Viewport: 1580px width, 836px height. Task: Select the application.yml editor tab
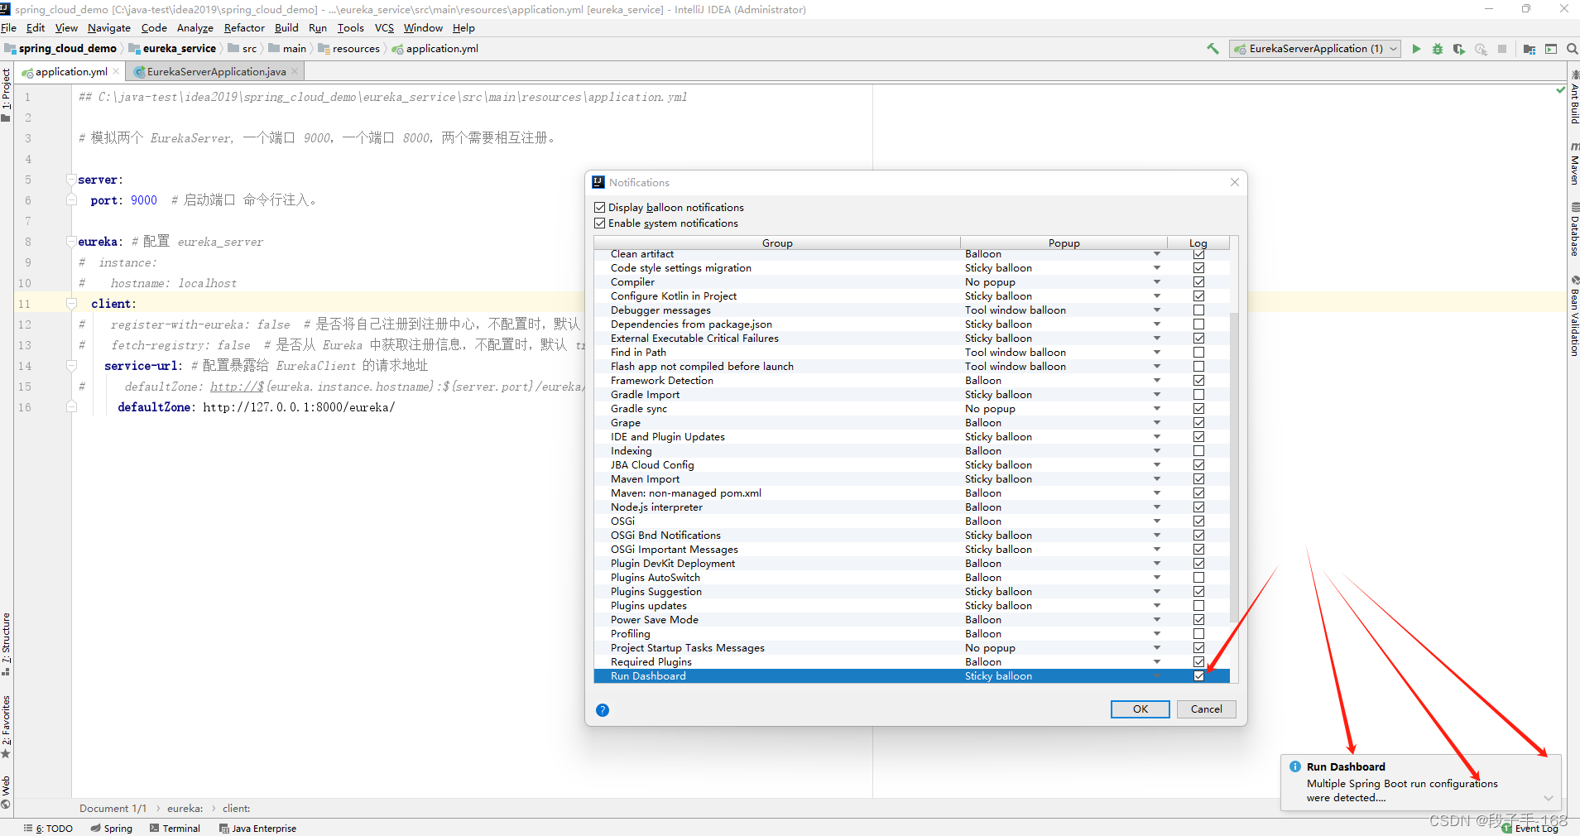tap(70, 71)
